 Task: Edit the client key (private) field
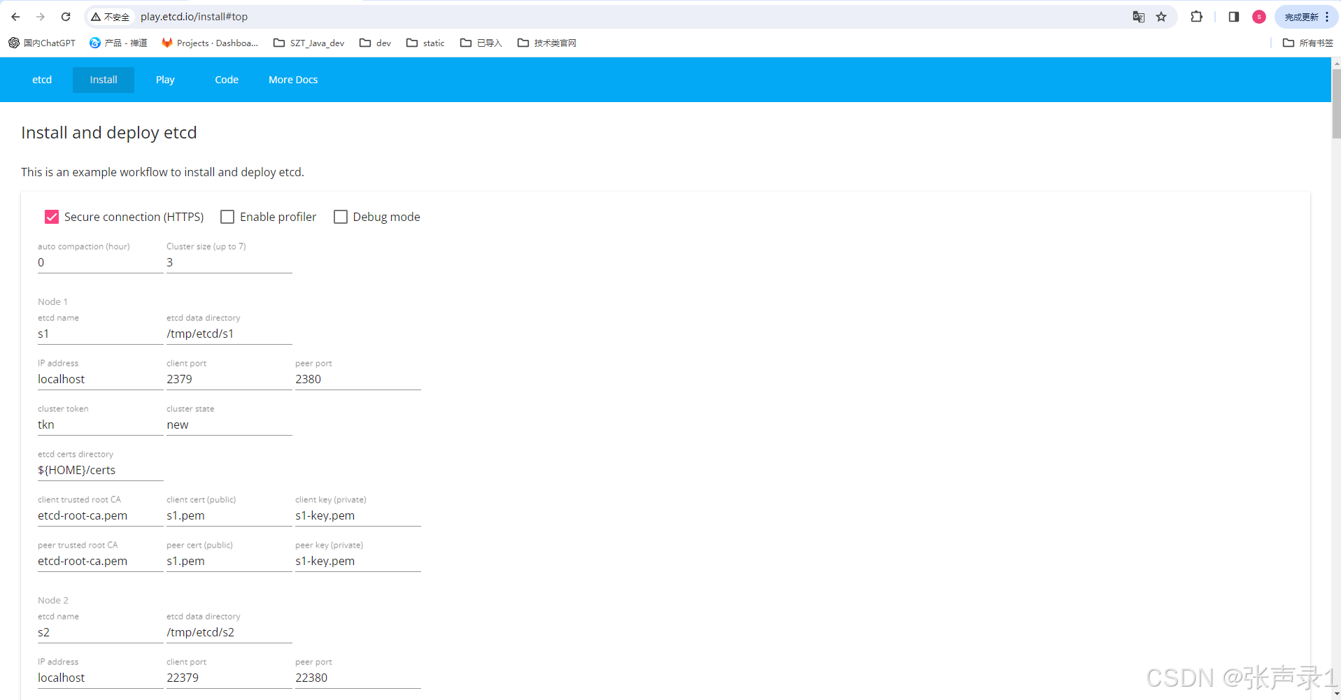point(357,515)
